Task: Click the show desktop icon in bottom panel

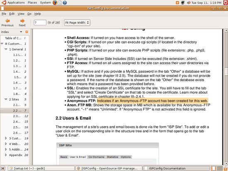Action: (x=3, y=169)
